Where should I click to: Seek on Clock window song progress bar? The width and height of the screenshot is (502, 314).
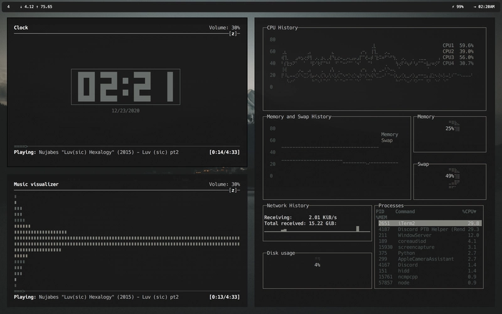pos(127,146)
